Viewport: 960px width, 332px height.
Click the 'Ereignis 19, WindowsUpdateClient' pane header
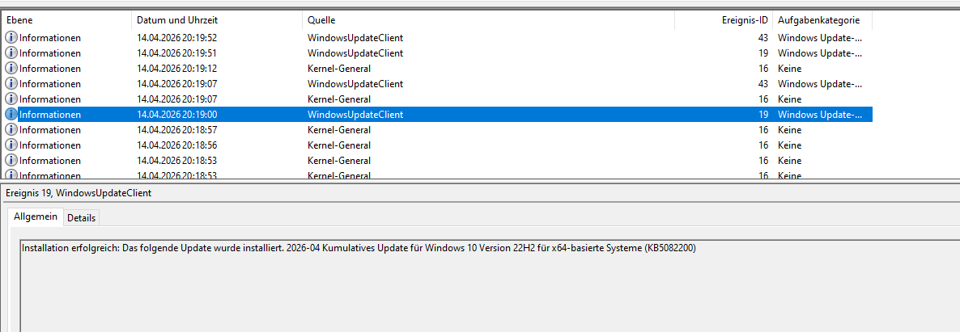click(78, 194)
